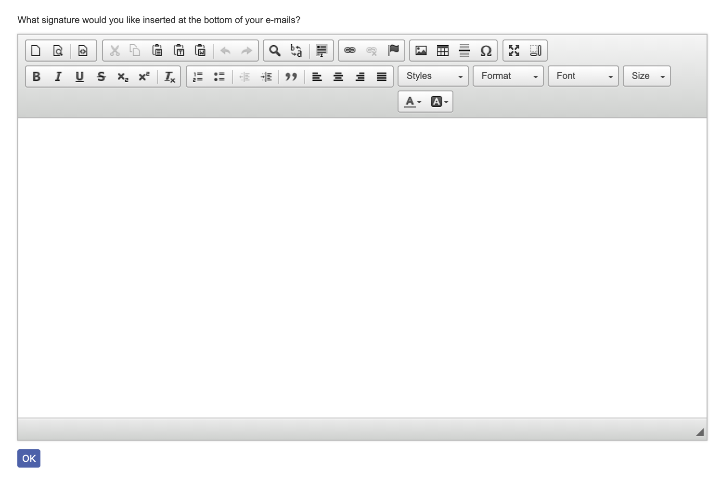Insert a horizontal line
The height and width of the screenshot is (482, 721).
pos(464,51)
